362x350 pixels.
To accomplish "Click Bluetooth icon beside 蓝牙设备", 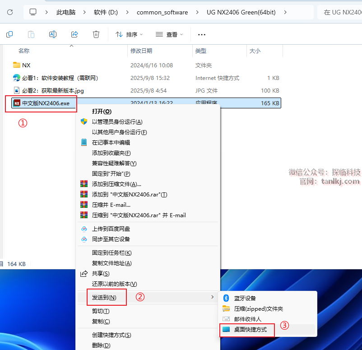I will (x=226, y=298).
